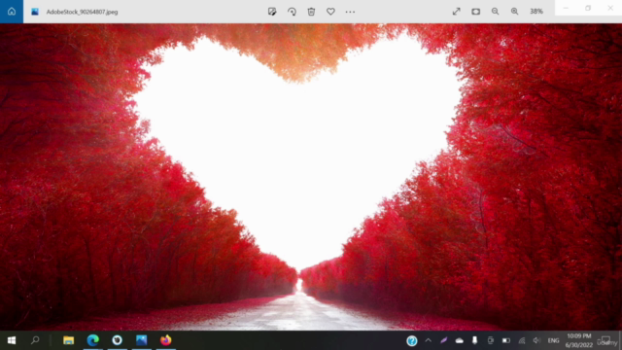Open the battery status icon
This screenshot has height=350, width=622.
(506, 340)
